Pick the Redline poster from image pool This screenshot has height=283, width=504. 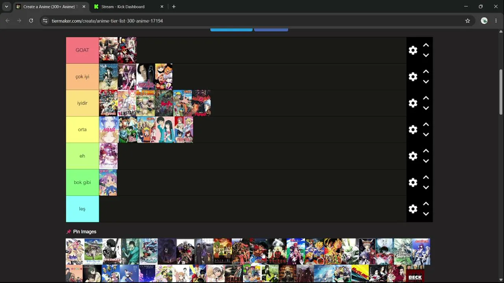click(x=360, y=274)
